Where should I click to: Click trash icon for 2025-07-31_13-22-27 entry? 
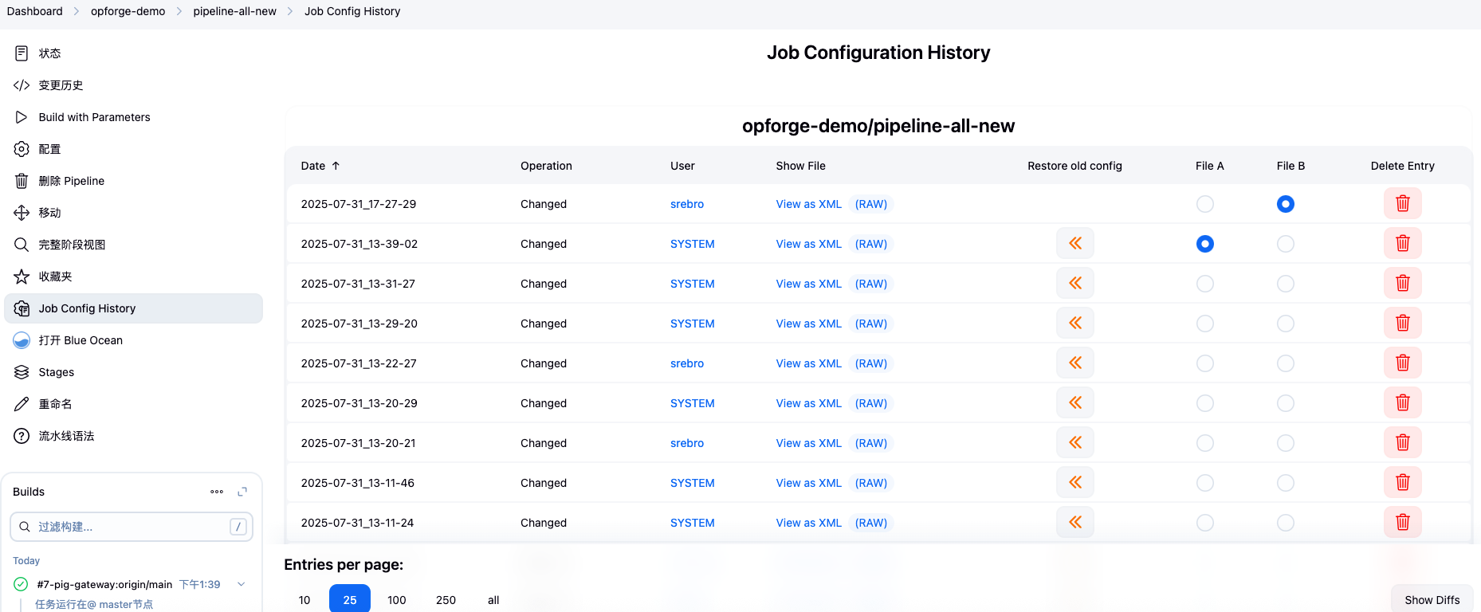pos(1402,363)
